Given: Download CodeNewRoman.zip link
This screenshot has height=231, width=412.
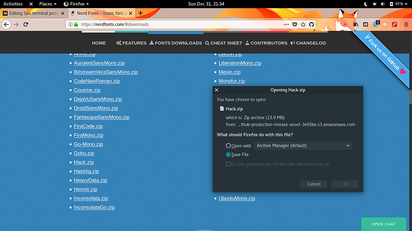Looking at the screenshot, I should click(x=97, y=81).
